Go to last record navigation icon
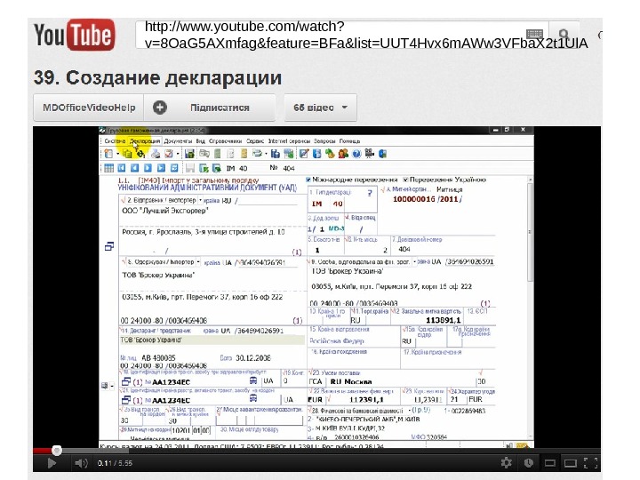Screen dimensions: 640x480 coord(161,168)
